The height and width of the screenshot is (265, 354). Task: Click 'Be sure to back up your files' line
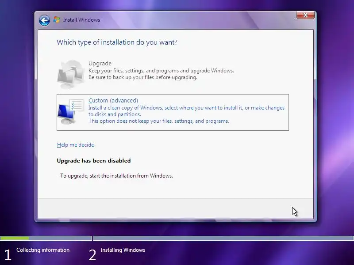pos(142,77)
